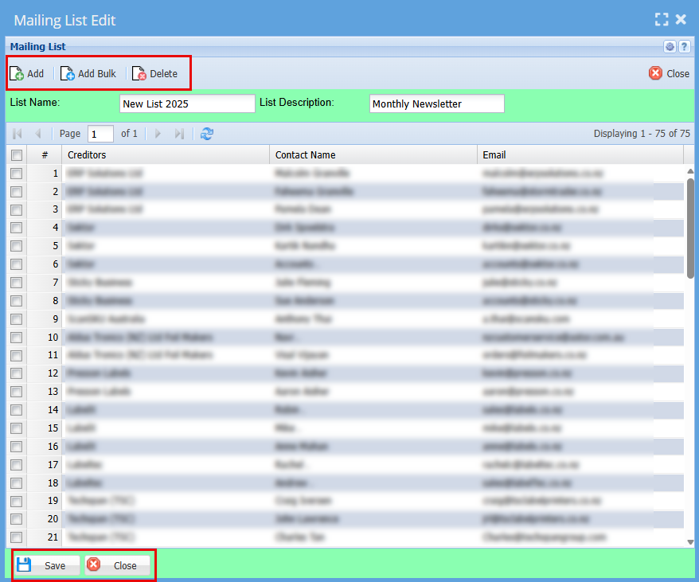Sort by the # column header
This screenshot has height=582, width=699.
45,154
